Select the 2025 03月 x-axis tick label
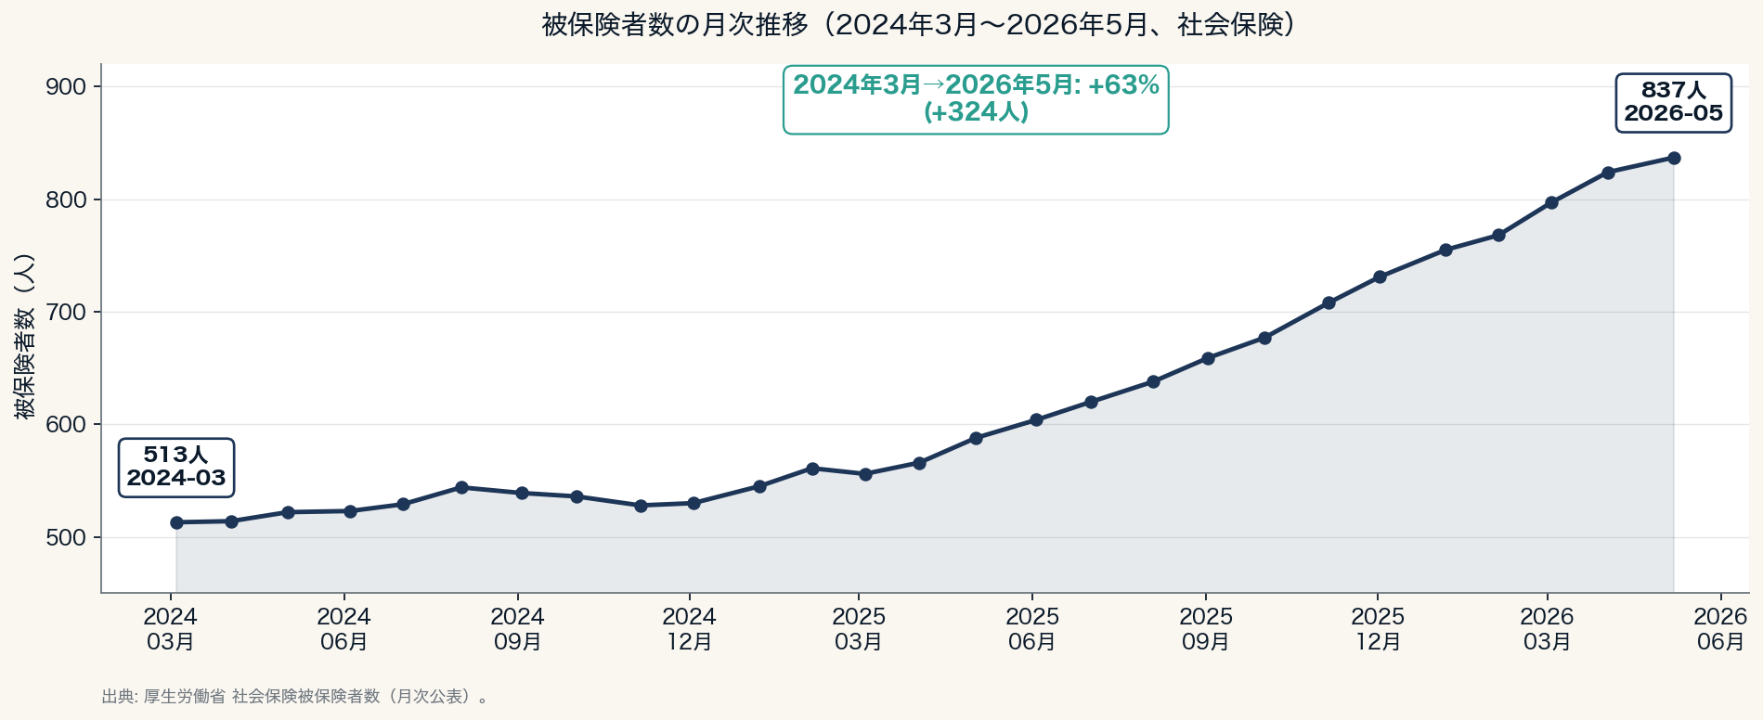The height and width of the screenshot is (720, 1763). pos(859,629)
